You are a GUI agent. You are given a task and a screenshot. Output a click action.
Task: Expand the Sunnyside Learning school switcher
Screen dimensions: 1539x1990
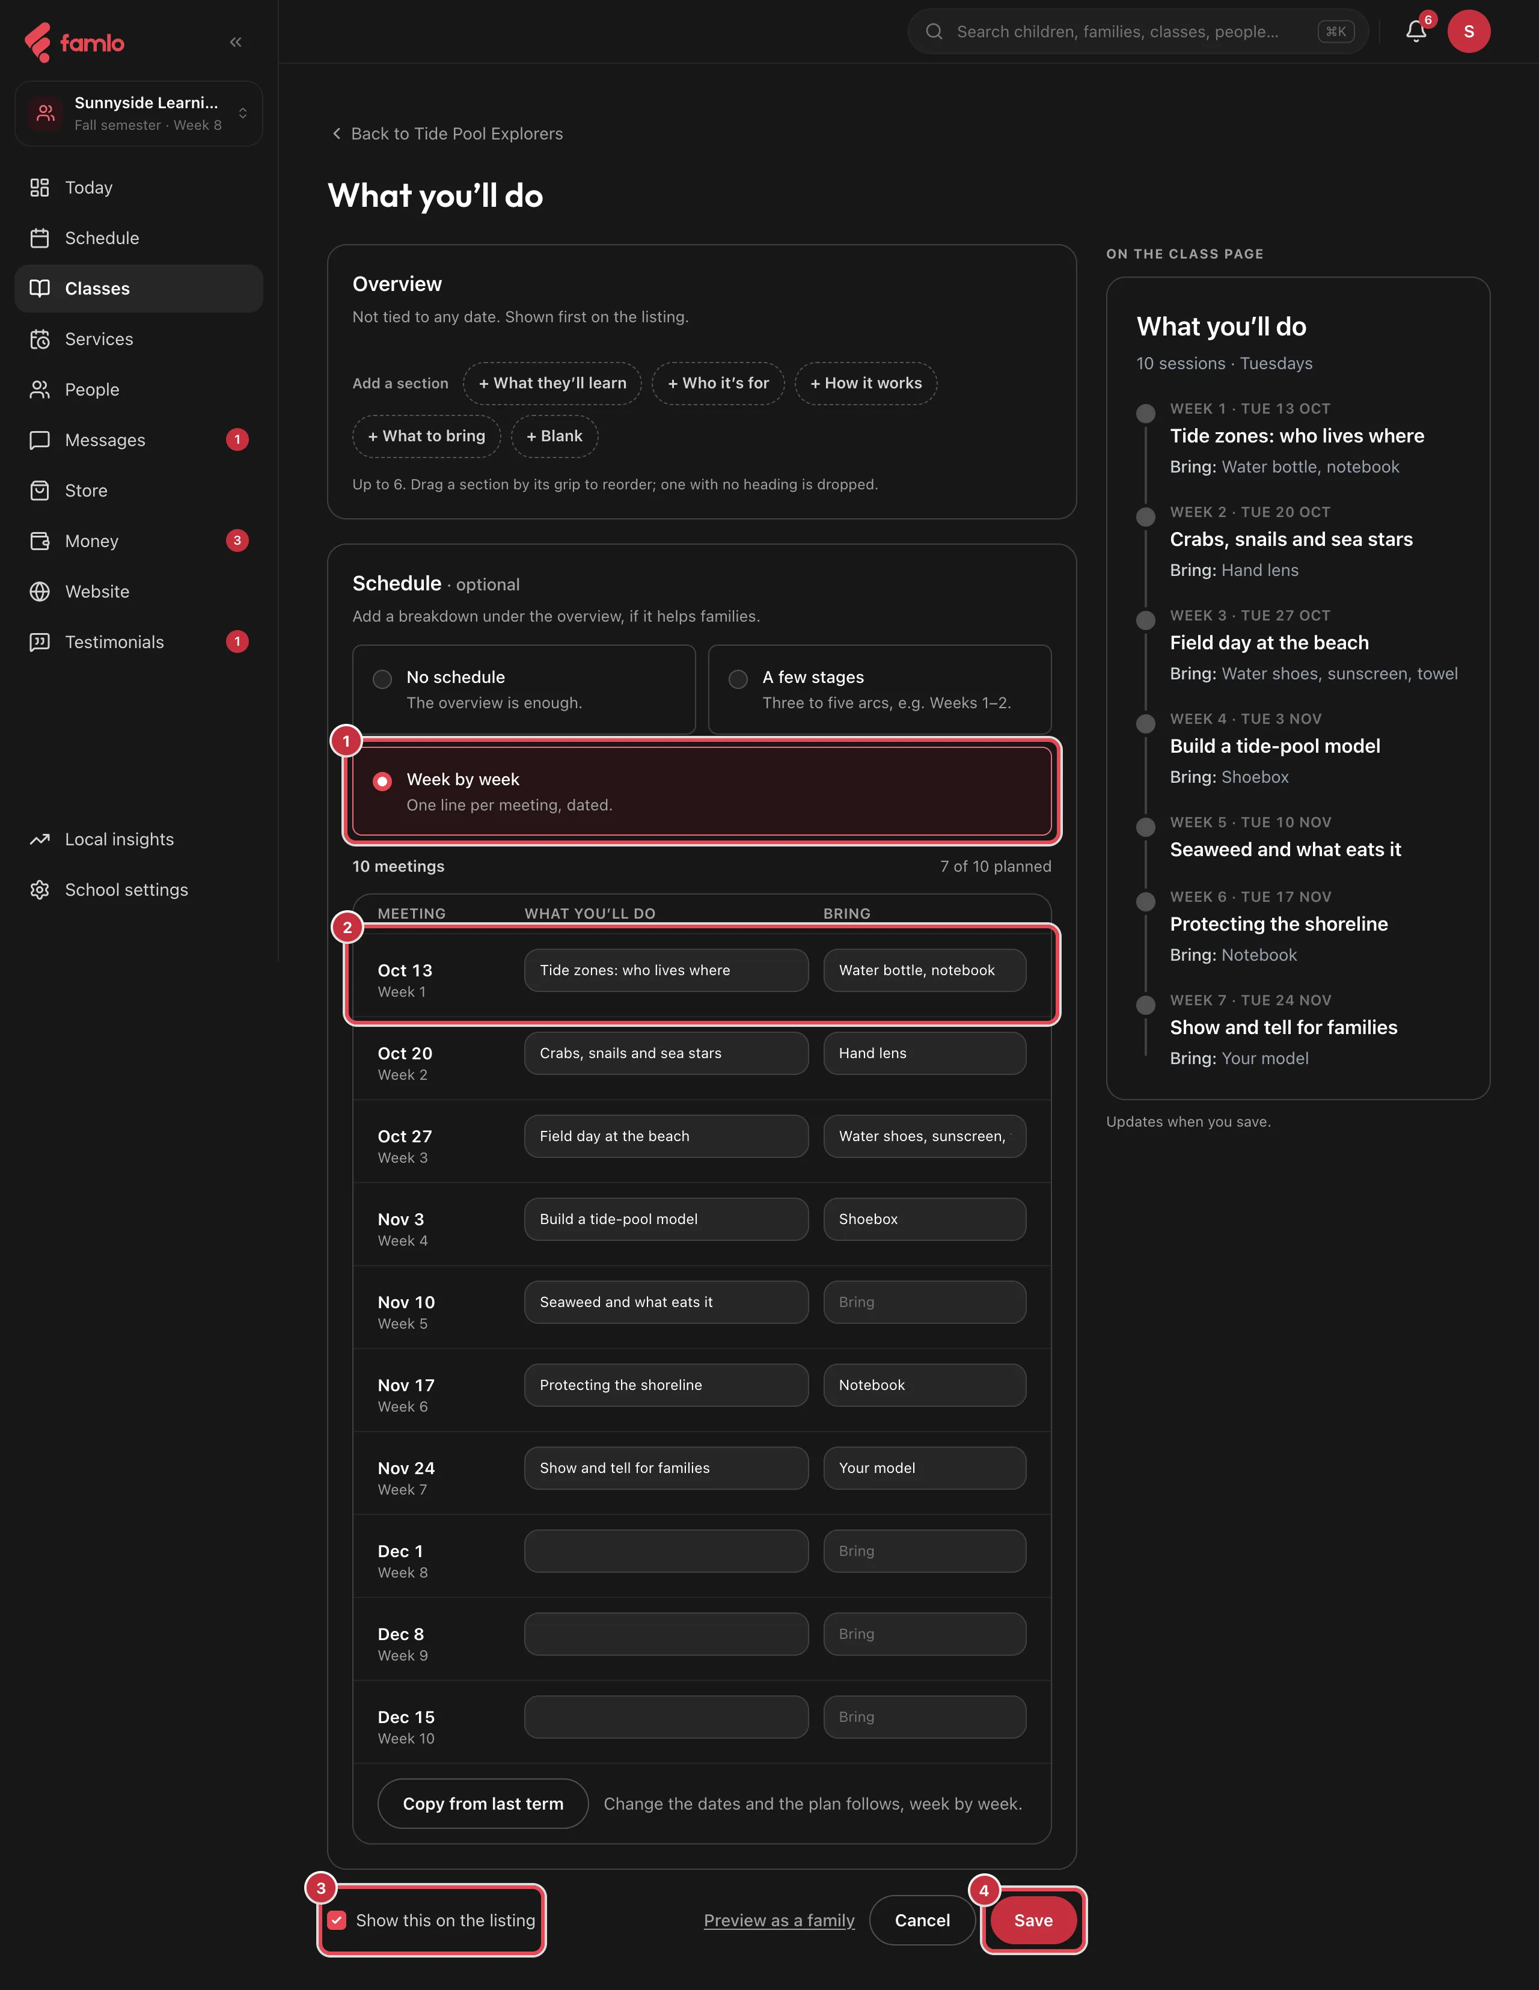tap(138, 113)
